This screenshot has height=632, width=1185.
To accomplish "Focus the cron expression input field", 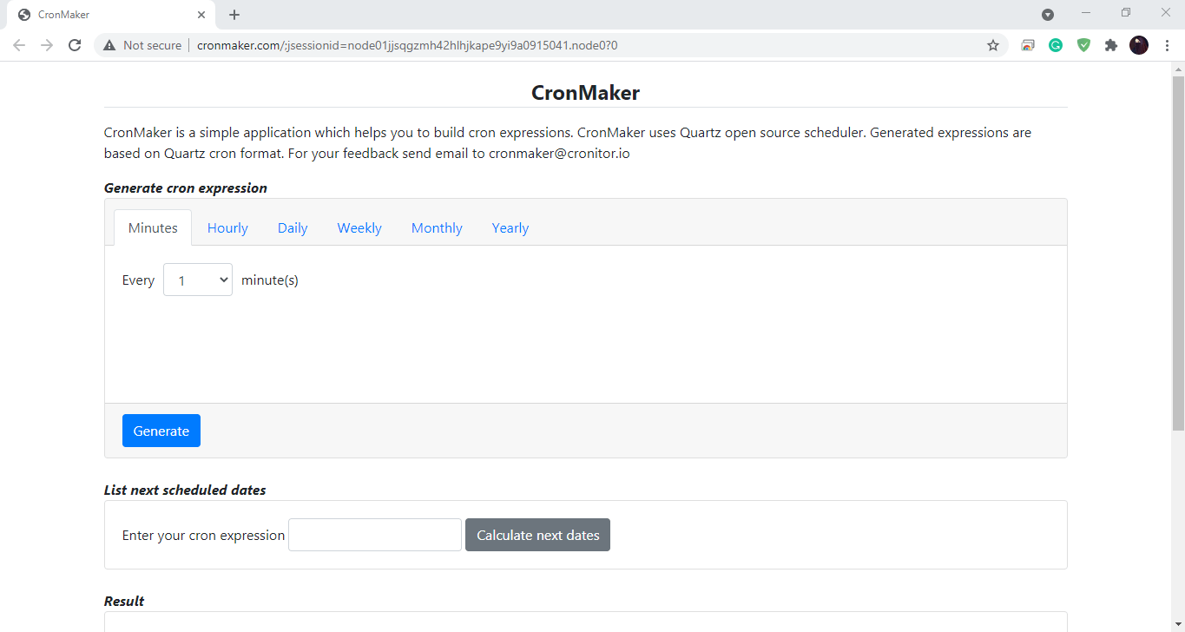I will coord(375,535).
